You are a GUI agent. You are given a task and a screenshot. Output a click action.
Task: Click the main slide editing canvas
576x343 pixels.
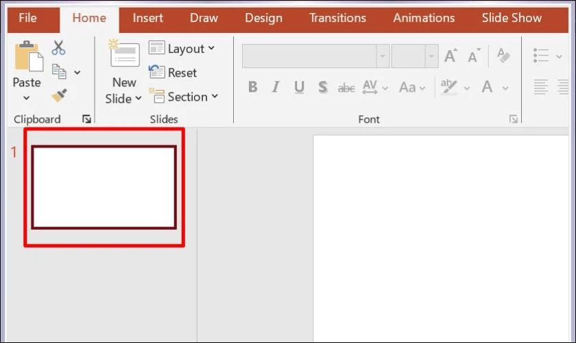(x=441, y=238)
